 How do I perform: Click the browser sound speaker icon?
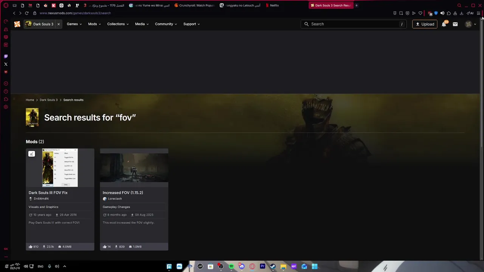[442, 13]
